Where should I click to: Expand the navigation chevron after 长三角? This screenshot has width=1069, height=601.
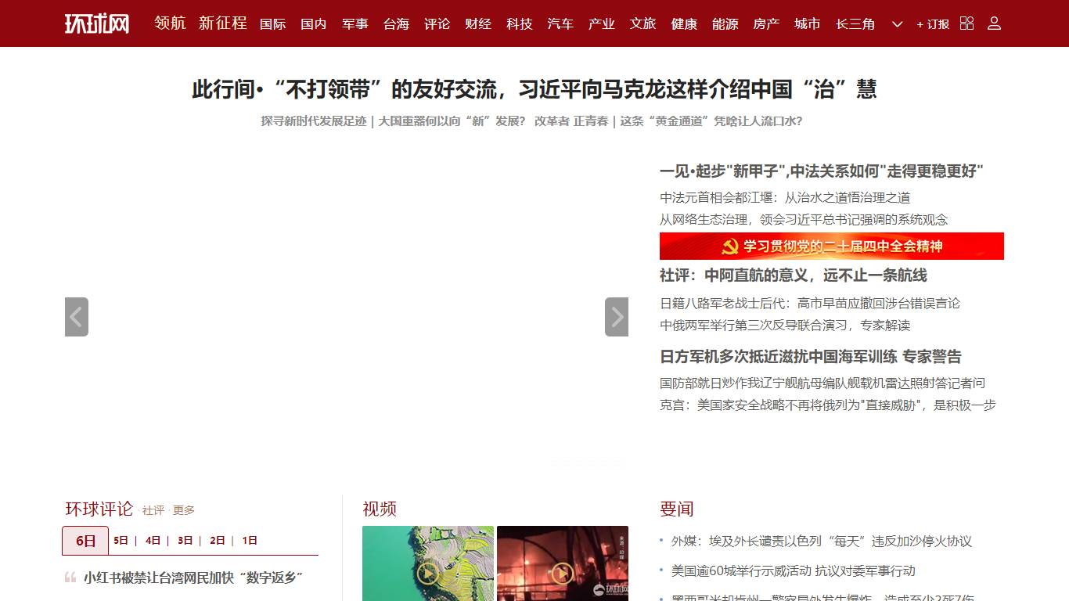[x=897, y=24]
